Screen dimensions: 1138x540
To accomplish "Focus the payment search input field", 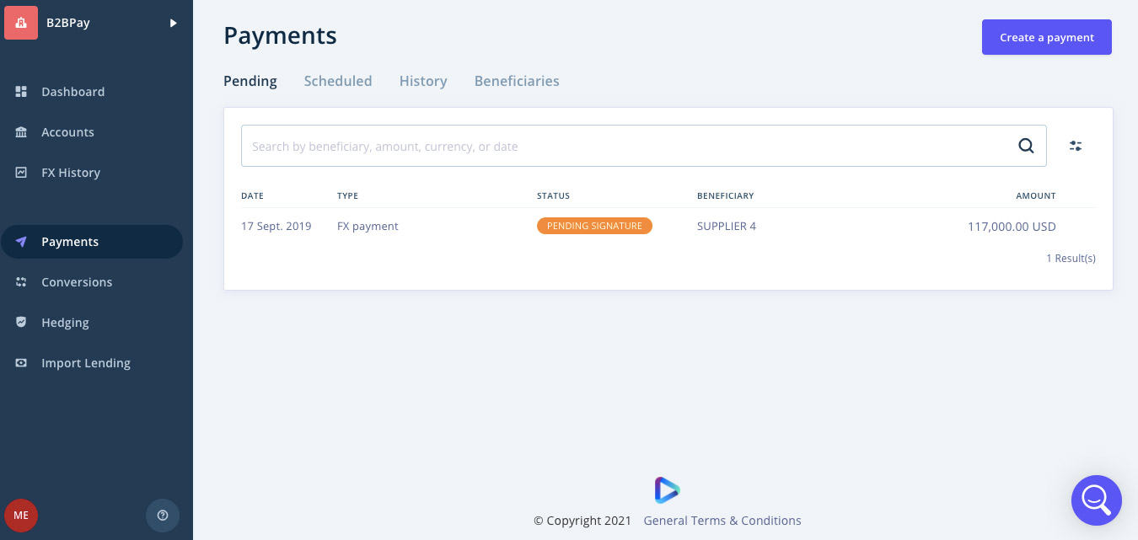I will (x=624, y=146).
